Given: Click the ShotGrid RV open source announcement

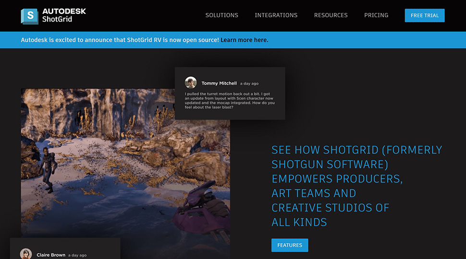Looking at the screenshot, I should click(120, 40).
